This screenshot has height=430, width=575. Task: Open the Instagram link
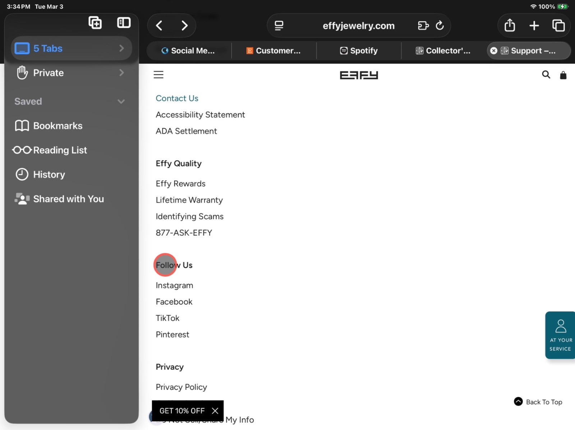tap(175, 285)
